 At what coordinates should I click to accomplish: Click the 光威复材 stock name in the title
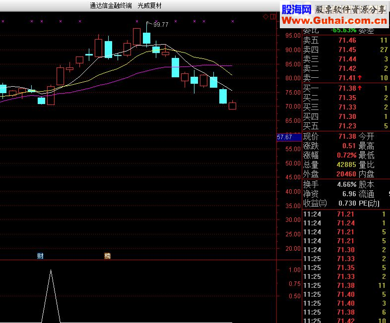point(149,5)
